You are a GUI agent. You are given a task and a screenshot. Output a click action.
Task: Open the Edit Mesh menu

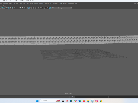pos(16,3)
